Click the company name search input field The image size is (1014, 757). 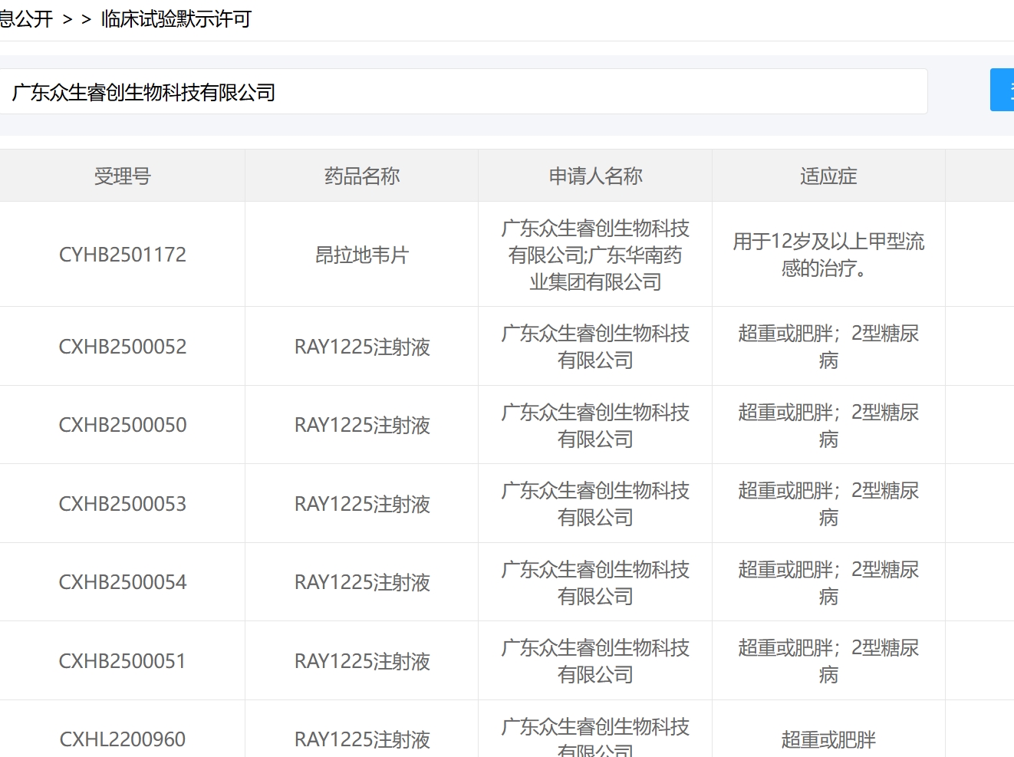click(463, 92)
